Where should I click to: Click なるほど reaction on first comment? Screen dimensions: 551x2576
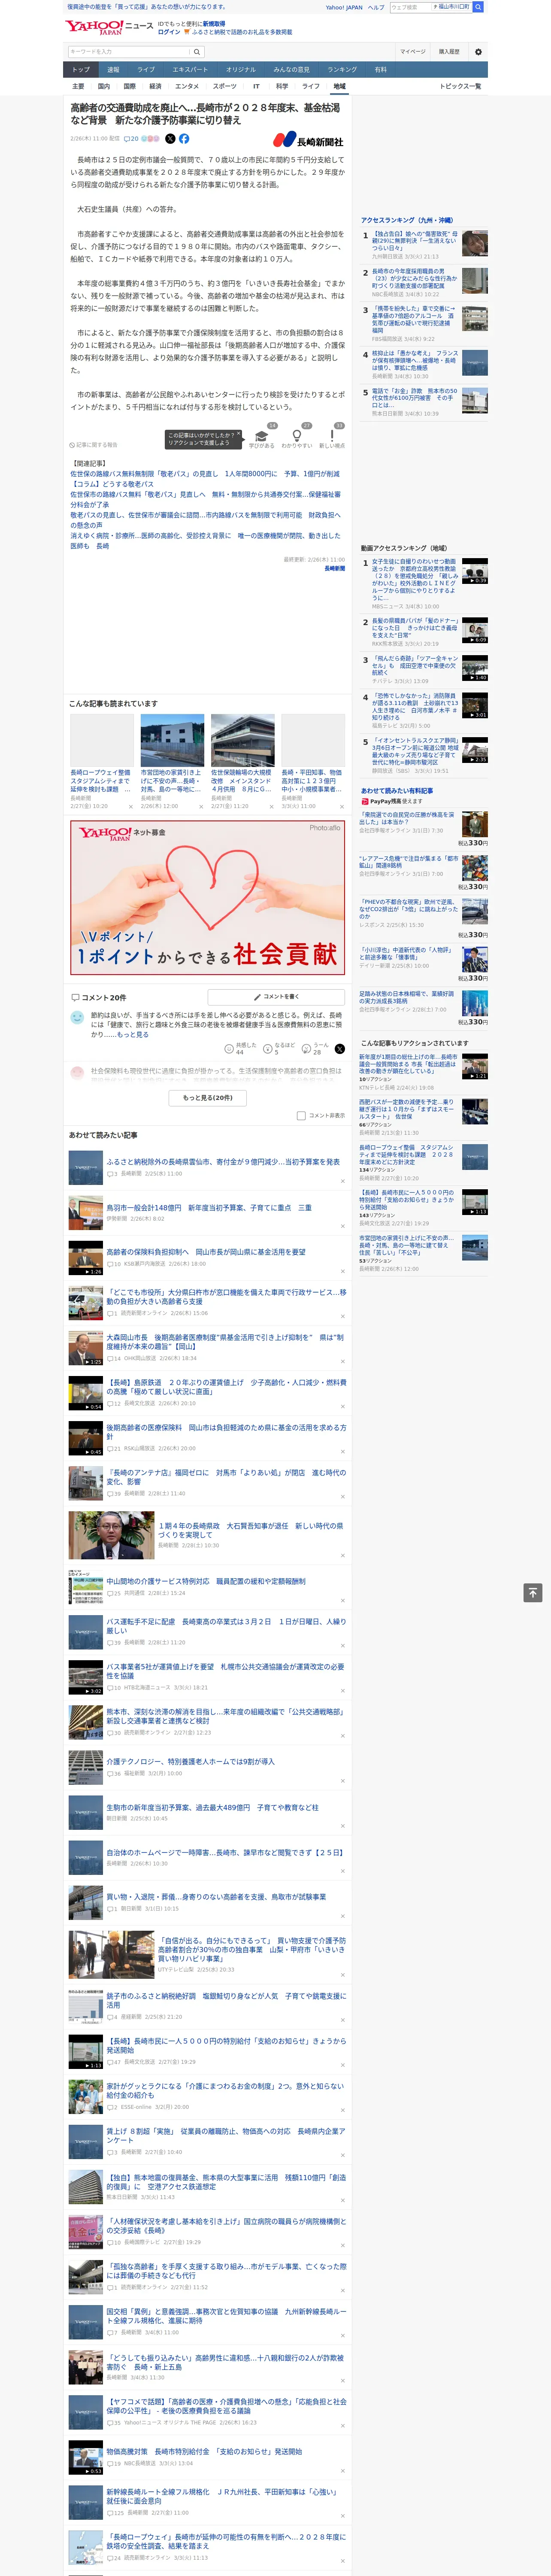coord(279,1049)
